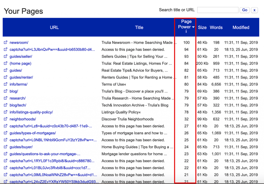Click external link icon next to guides/ row
Image resolution: width=264 pixels, height=184 pixels.
click(6, 70)
